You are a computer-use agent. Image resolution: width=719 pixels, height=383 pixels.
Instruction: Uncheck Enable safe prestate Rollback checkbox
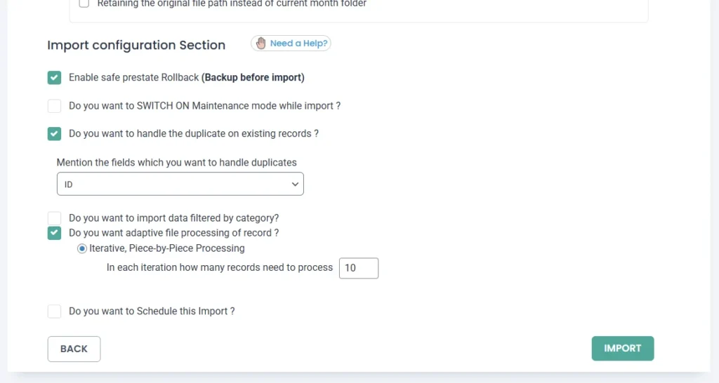[x=55, y=78]
